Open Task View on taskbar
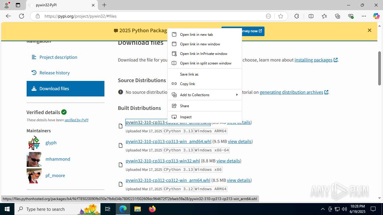Viewport: 383px width, 215px height. (108, 209)
